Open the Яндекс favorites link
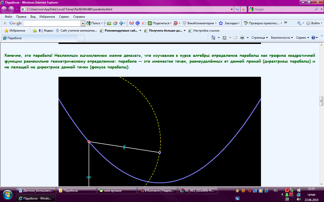 coord(46,31)
